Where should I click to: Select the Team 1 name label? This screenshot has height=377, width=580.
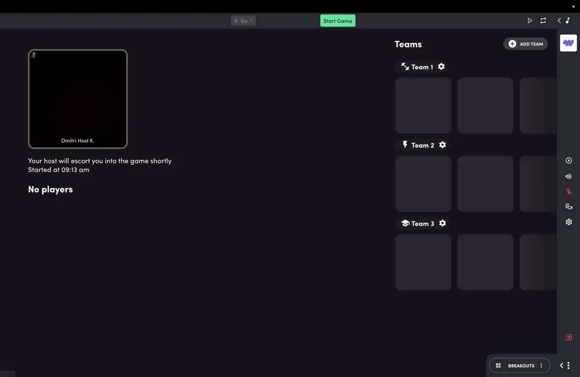422,67
